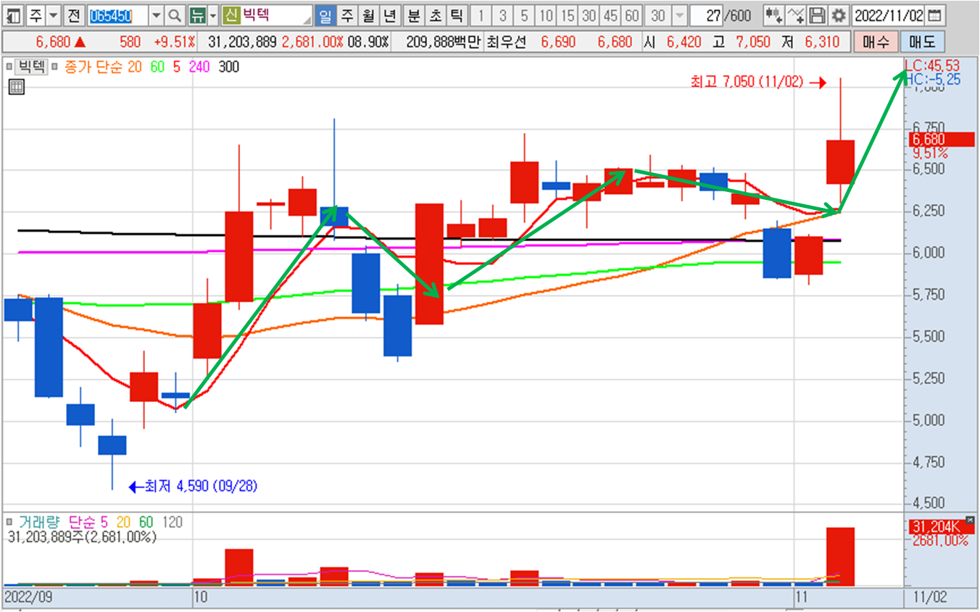The image size is (980, 612).
Task: Click the +9.51% change rate in header
Action: coord(175,42)
